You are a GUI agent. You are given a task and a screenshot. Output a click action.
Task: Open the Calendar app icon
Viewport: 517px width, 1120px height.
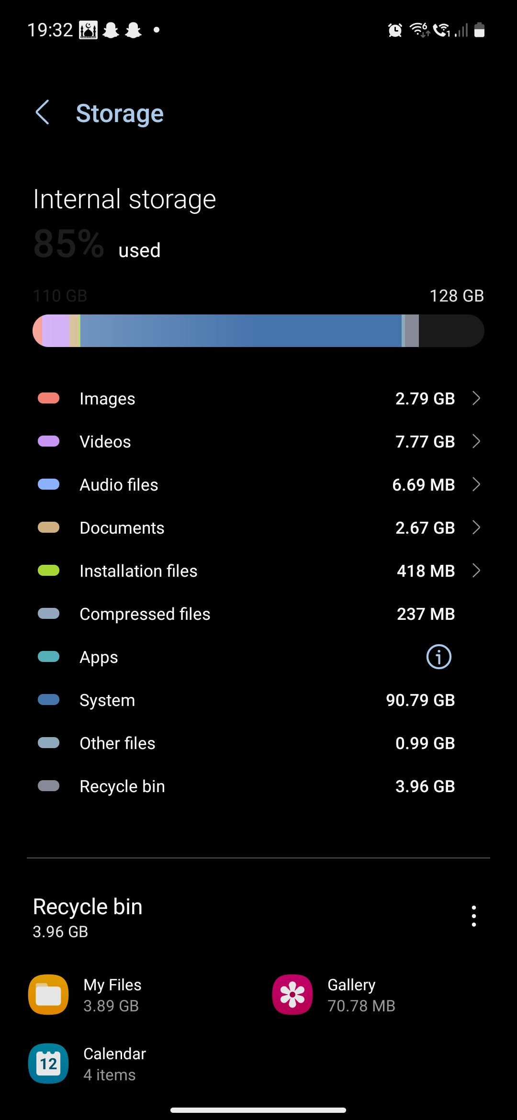(x=48, y=1064)
